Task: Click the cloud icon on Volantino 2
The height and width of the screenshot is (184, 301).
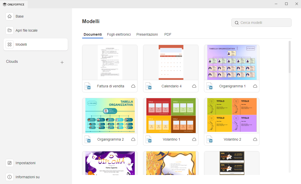Action: [x=255, y=139]
